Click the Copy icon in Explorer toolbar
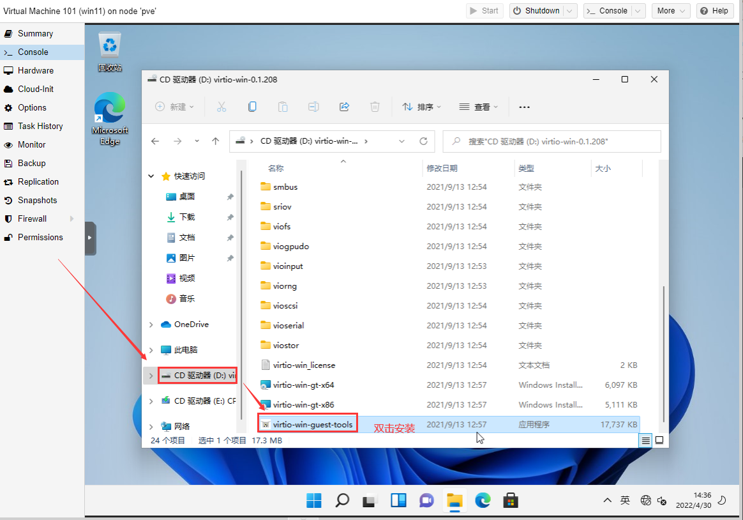 click(252, 107)
